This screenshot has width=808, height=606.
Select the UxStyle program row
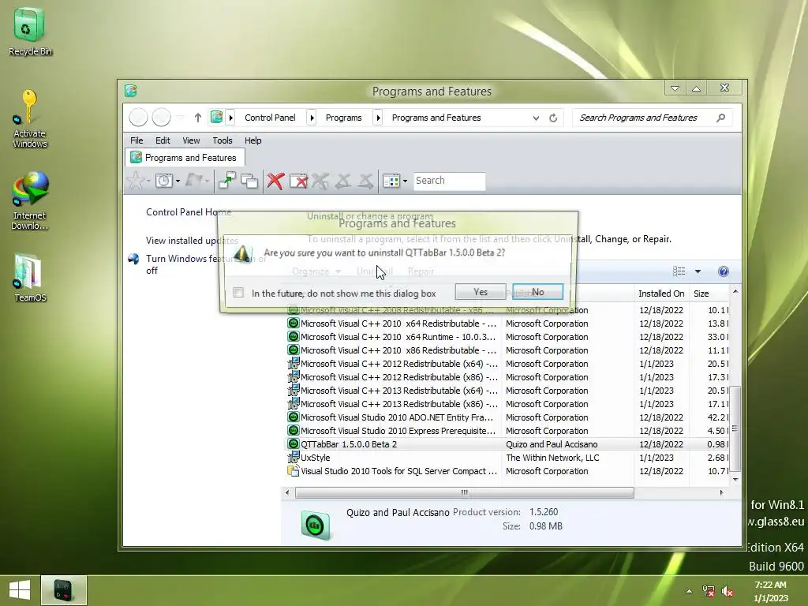(507, 458)
